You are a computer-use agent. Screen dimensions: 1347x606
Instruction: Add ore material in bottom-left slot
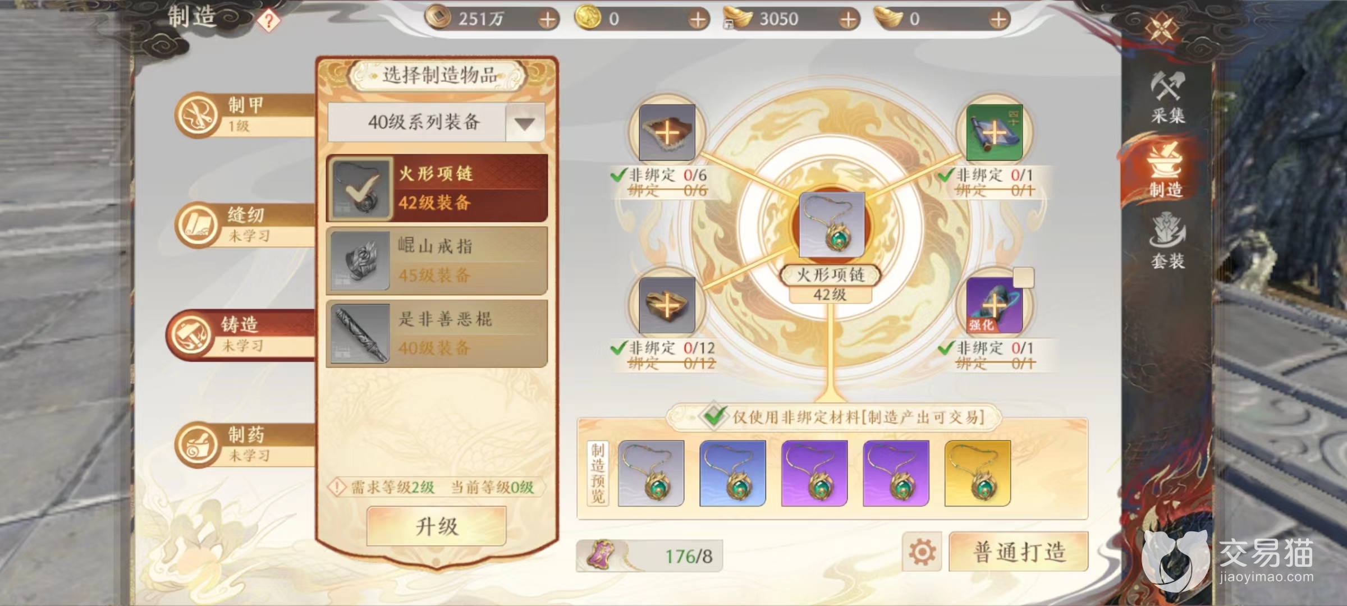coord(667,306)
